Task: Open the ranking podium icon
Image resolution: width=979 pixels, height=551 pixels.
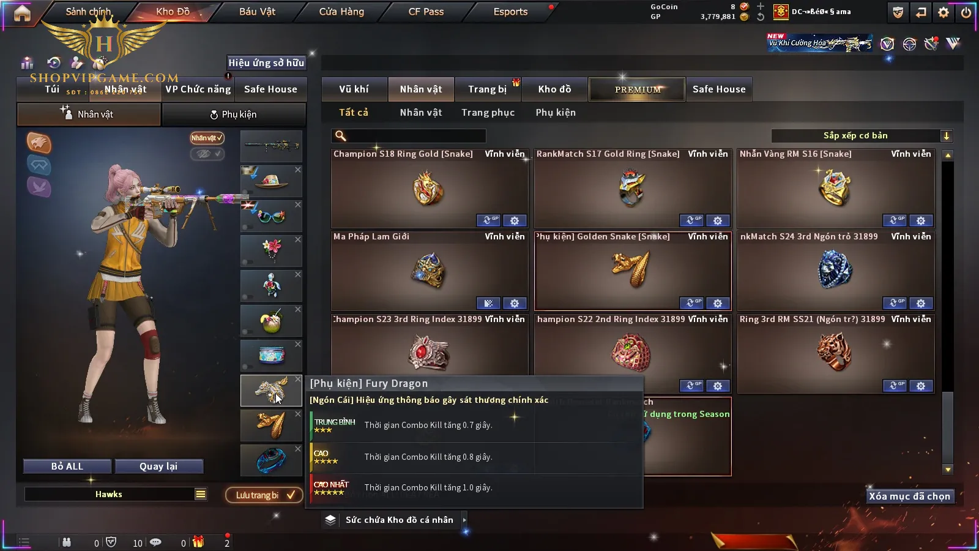Action: pos(27,62)
